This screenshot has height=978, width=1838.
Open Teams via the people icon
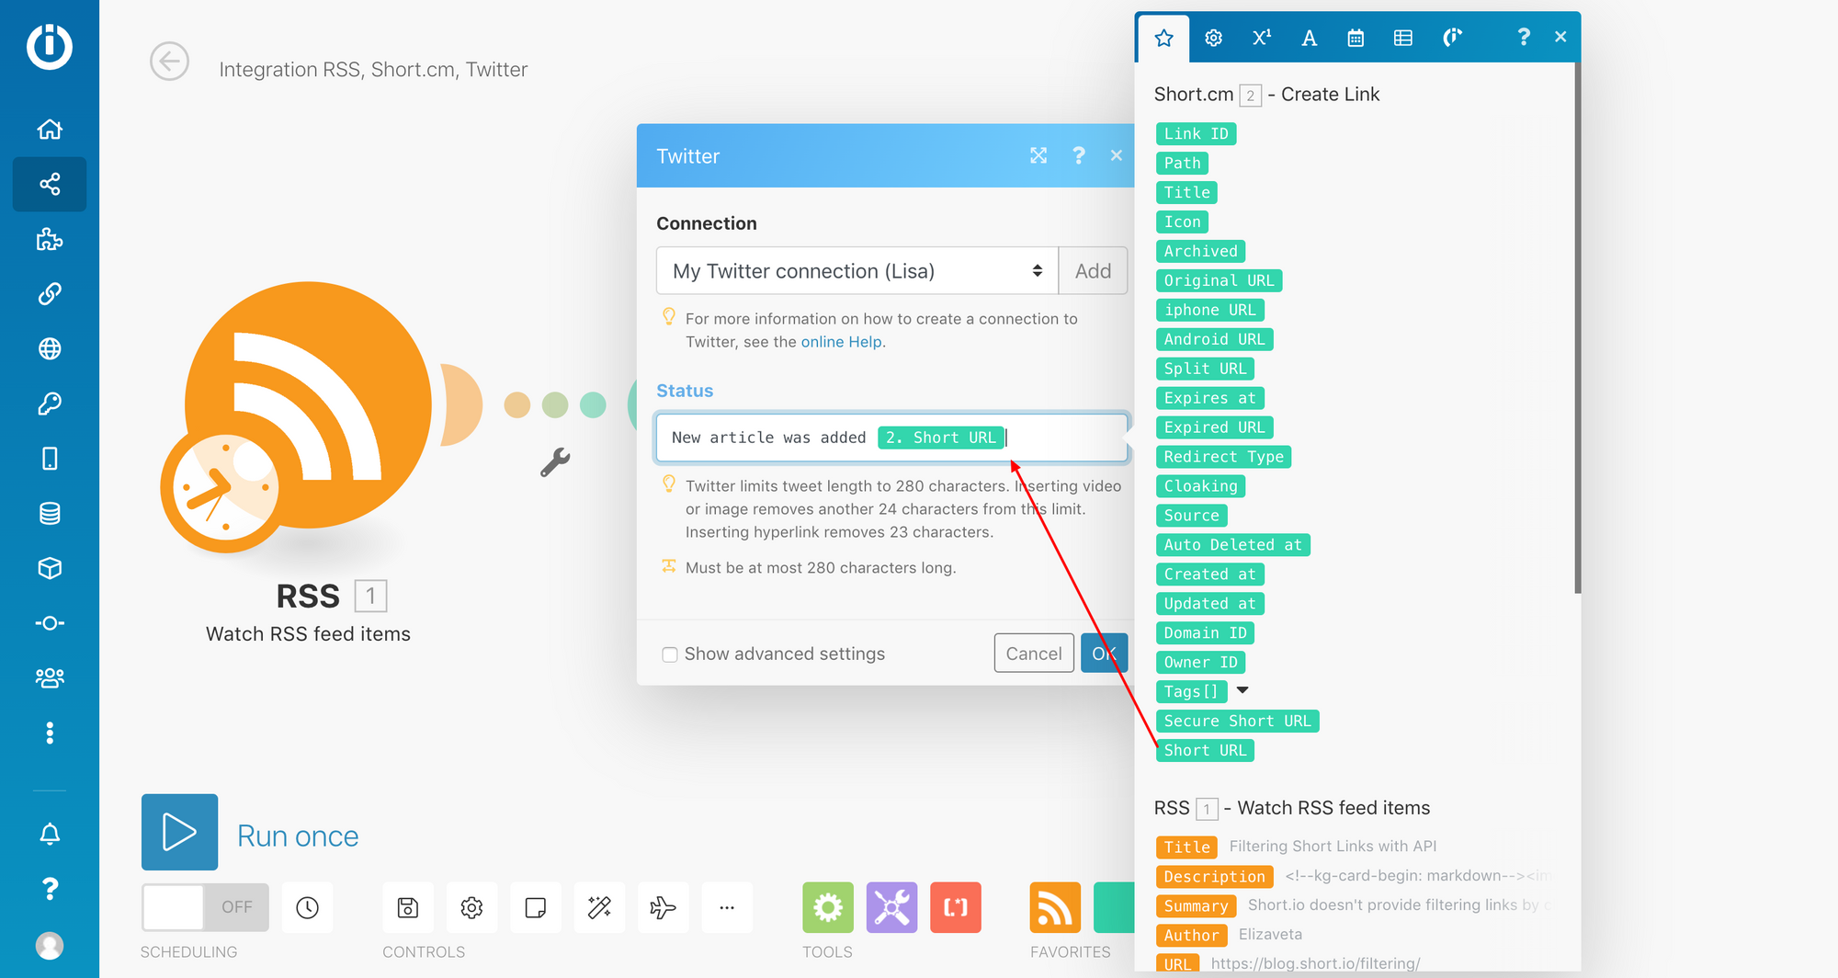[x=50, y=678]
